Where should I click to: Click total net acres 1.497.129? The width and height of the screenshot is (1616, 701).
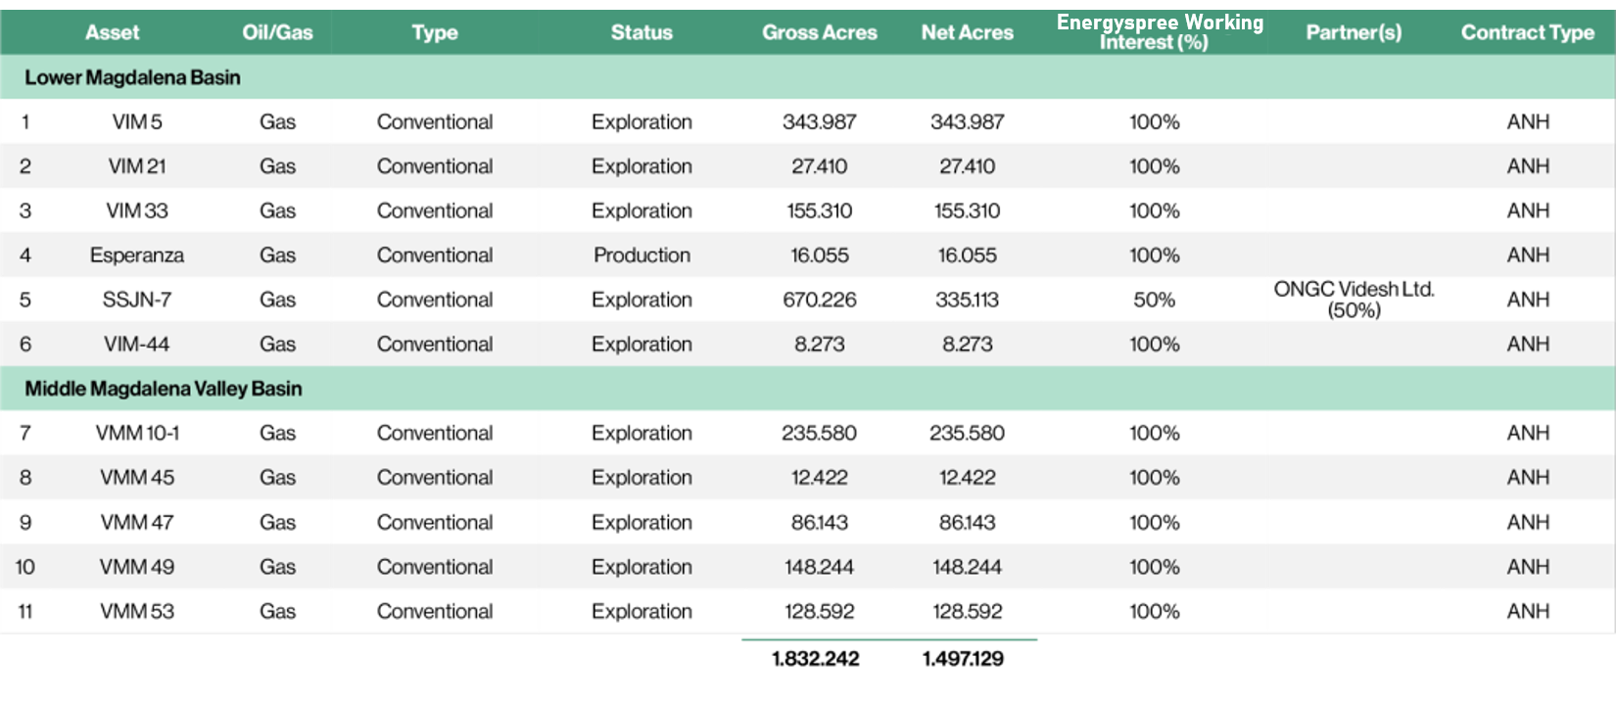tap(963, 659)
